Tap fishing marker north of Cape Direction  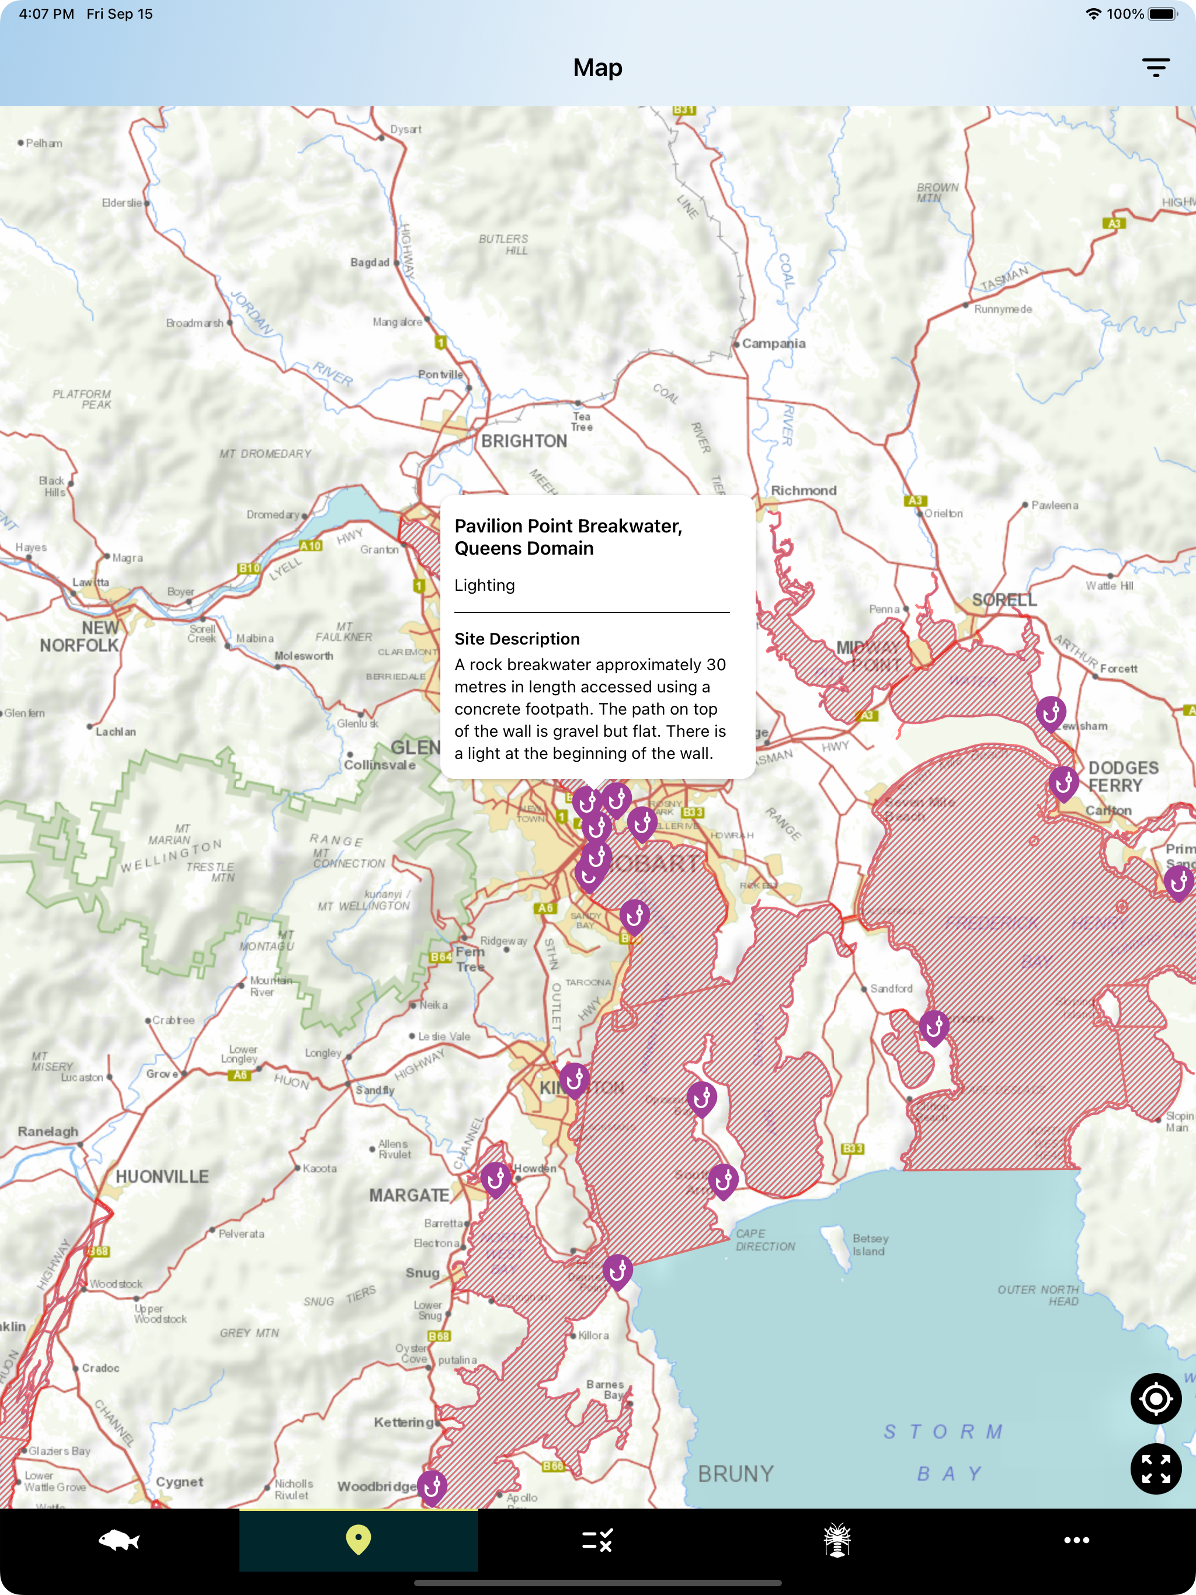click(x=723, y=1181)
